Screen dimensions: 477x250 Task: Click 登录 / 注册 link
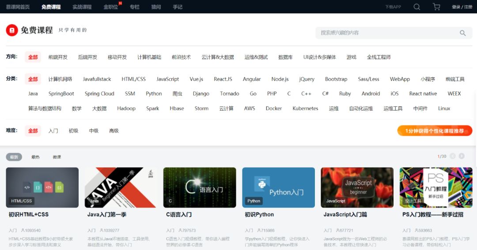coord(462,7)
